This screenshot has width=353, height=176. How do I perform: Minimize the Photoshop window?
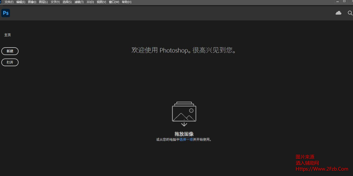(337, 2)
